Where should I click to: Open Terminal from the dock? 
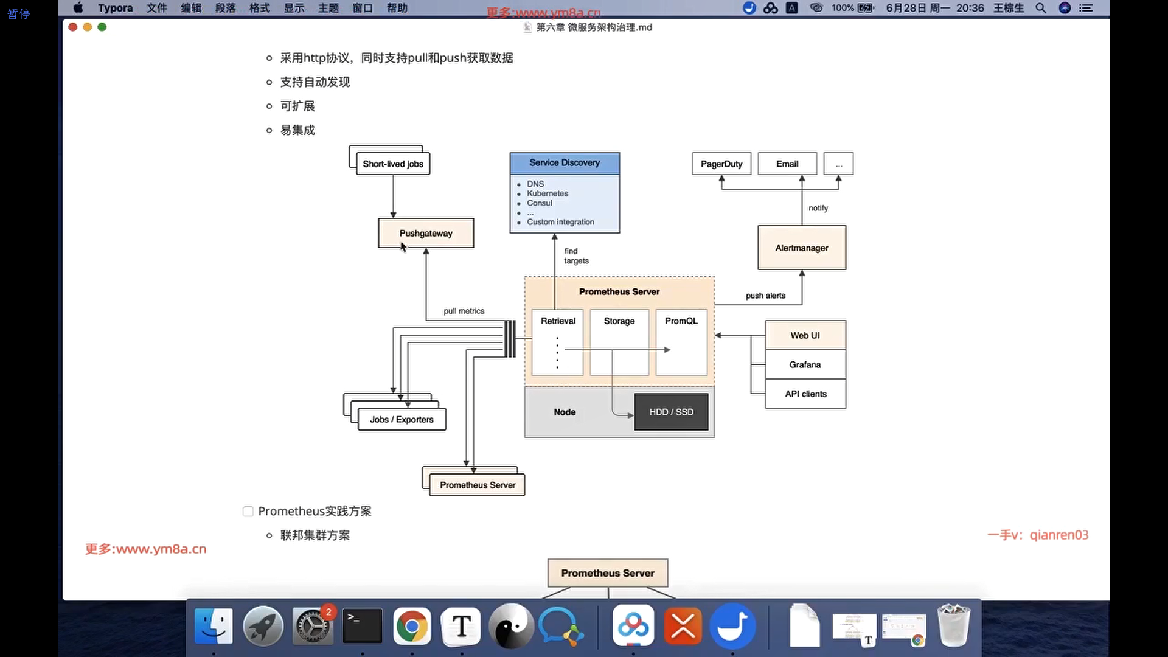click(x=363, y=626)
